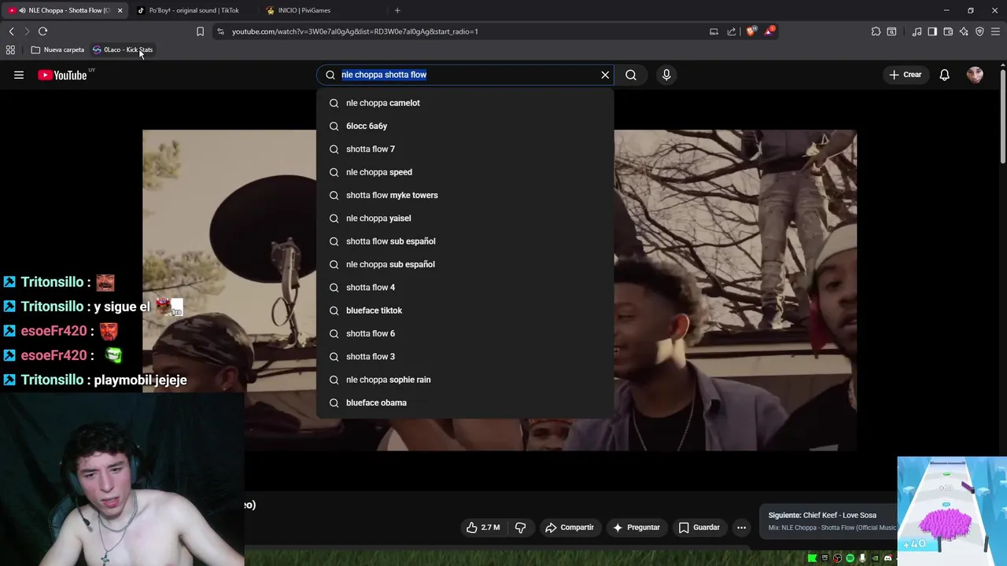Clear search text with X icon
The height and width of the screenshot is (566, 1007).
tap(605, 75)
